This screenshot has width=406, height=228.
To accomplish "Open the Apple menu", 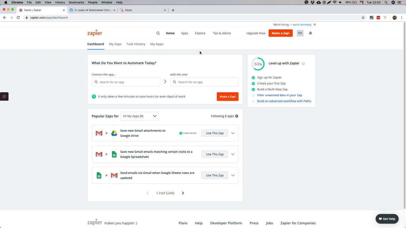I will point(6,2).
